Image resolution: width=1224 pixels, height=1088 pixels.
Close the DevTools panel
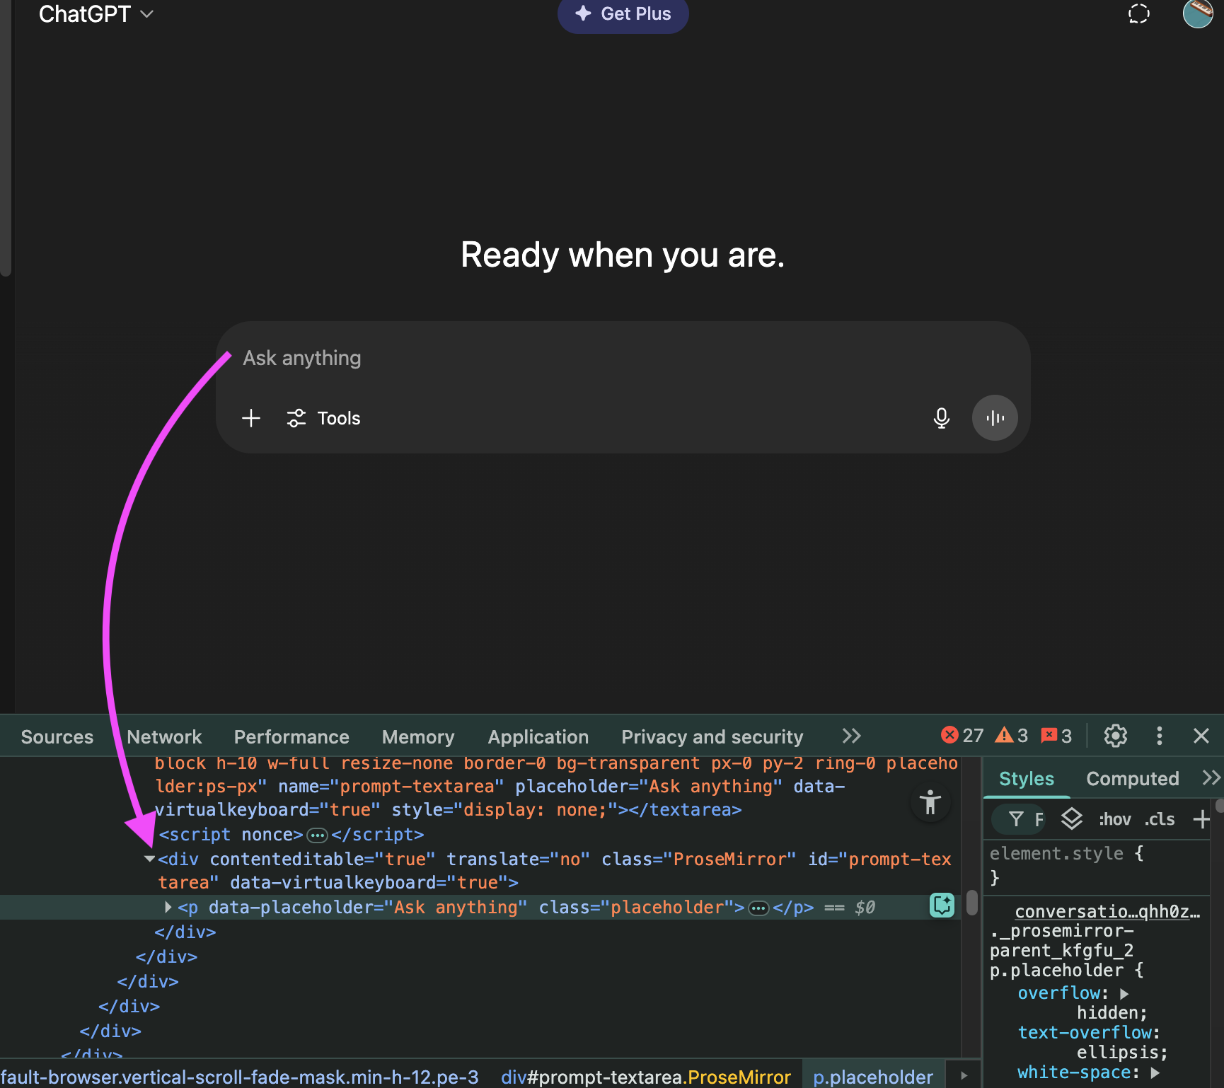pyautogui.click(x=1201, y=736)
